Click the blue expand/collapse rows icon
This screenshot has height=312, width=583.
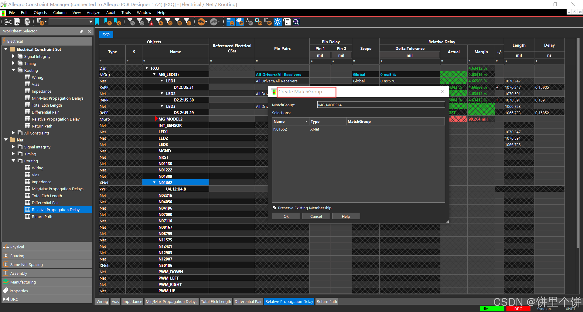230,22
